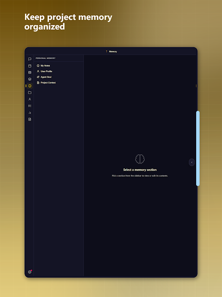Open the person icon in left sidebar
The image size is (222, 297).
(x=30, y=99)
